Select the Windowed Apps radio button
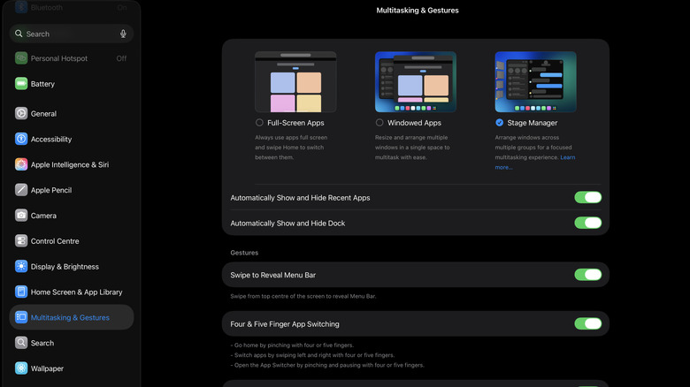690x387 pixels. [379, 123]
